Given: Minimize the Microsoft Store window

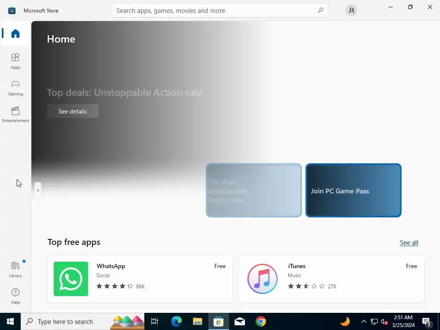Looking at the screenshot, I should click(x=390, y=7).
